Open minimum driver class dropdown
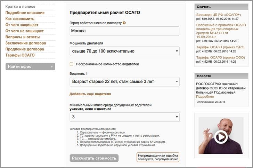This screenshot has height=168, width=253. click(124, 117)
